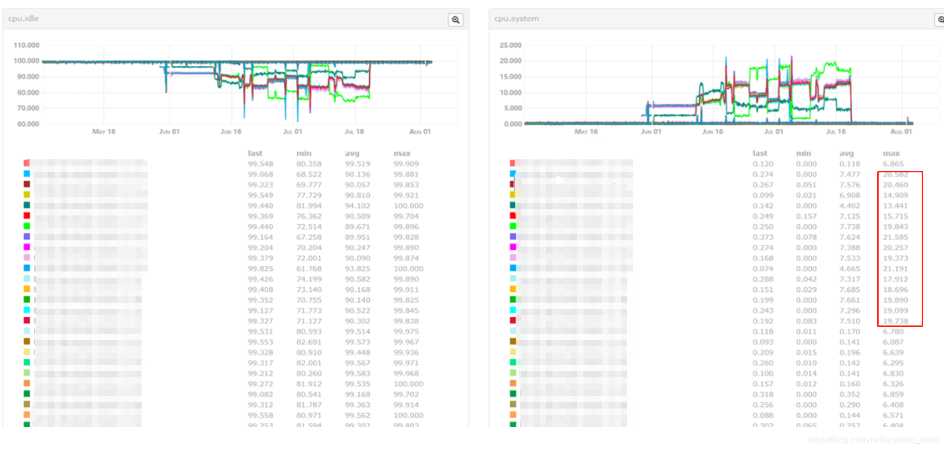The width and height of the screenshot is (944, 449).
Task: Click the 'max' column header in cpu.idle
Action: (402, 153)
